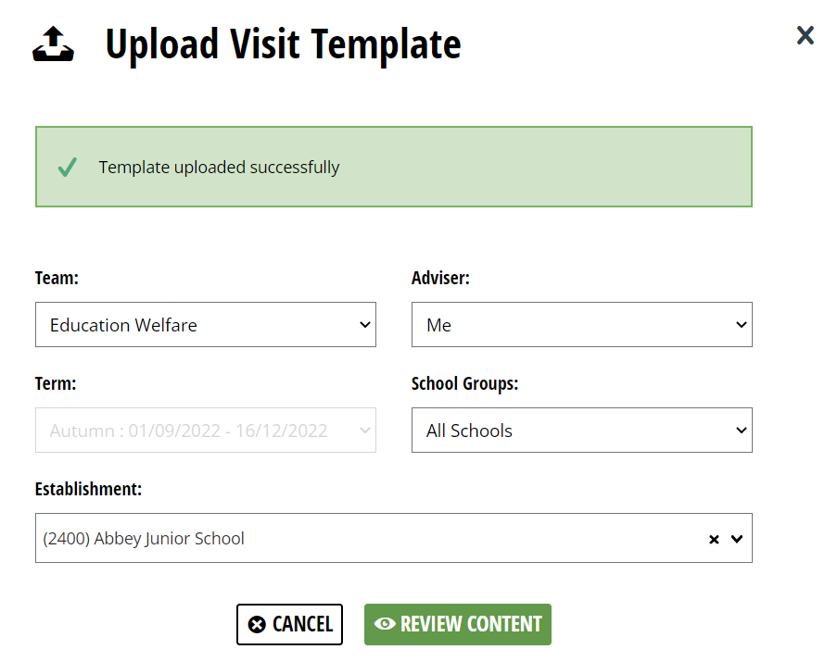Click the Team dropdown arrow
Image resolution: width=825 pixels, height=662 pixels.
pyautogui.click(x=364, y=325)
